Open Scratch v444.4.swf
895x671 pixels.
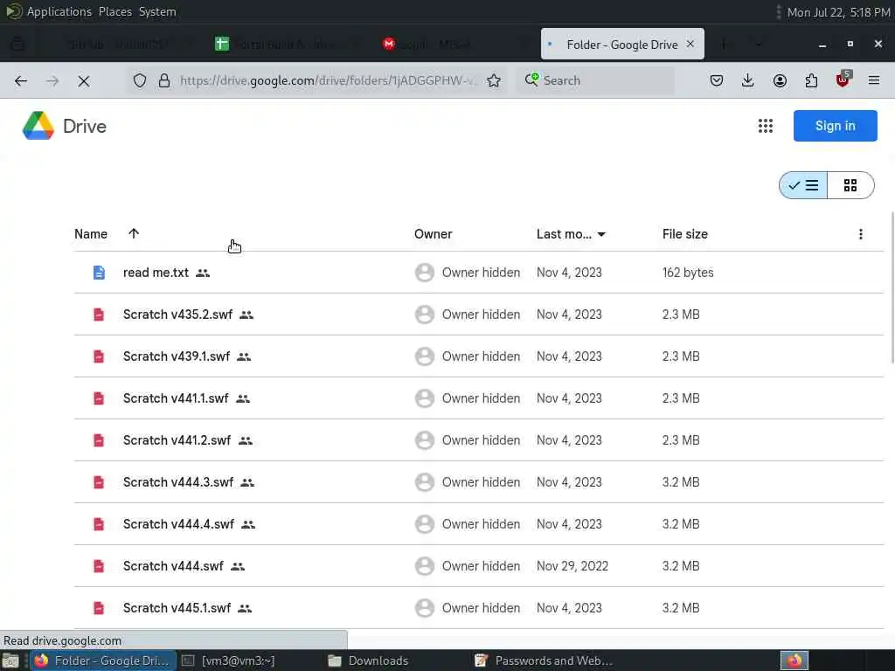[x=178, y=524]
